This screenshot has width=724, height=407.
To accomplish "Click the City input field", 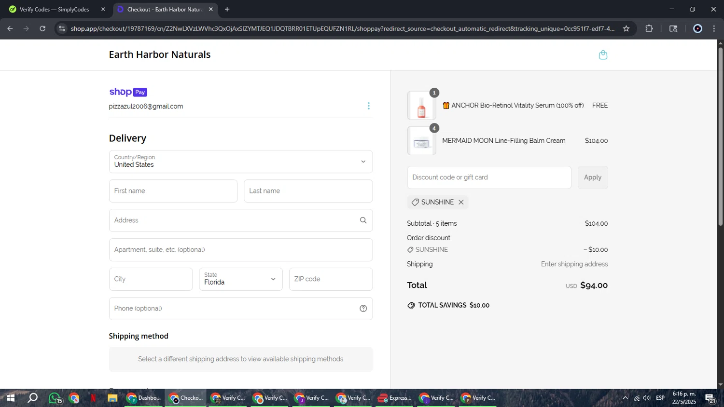I will coord(151,279).
